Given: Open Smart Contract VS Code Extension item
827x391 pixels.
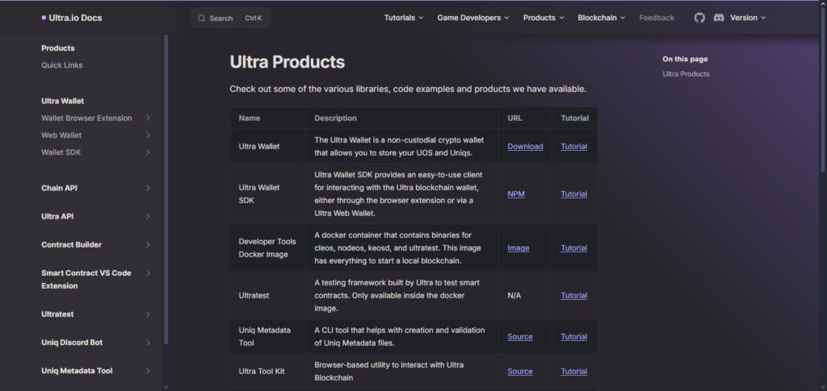Looking at the screenshot, I should tap(86, 280).
